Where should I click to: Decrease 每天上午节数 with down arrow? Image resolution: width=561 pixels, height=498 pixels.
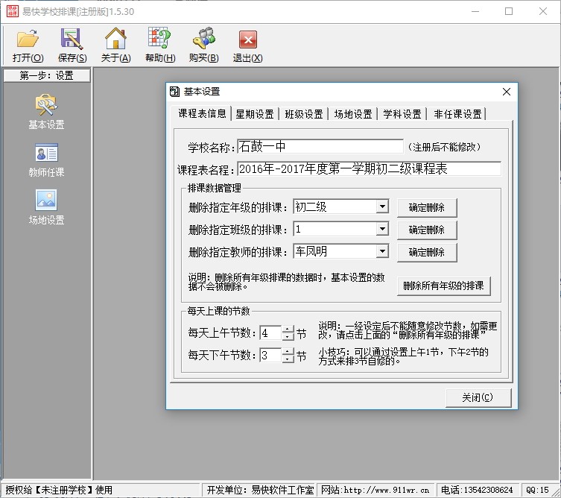coord(288,337)
